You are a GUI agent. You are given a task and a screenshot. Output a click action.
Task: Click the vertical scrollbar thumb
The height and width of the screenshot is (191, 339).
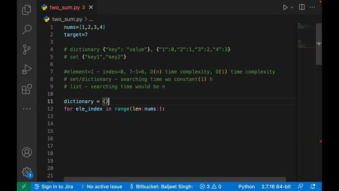click(x=319, y=44)
